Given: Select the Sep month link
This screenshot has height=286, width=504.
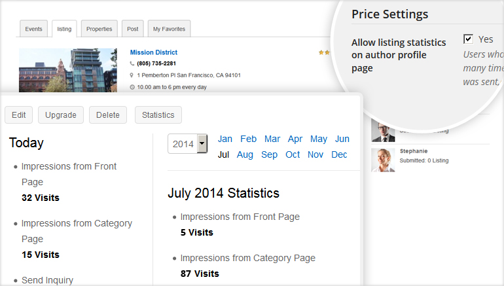Looking at the screenshot, I should coord(270,155).
